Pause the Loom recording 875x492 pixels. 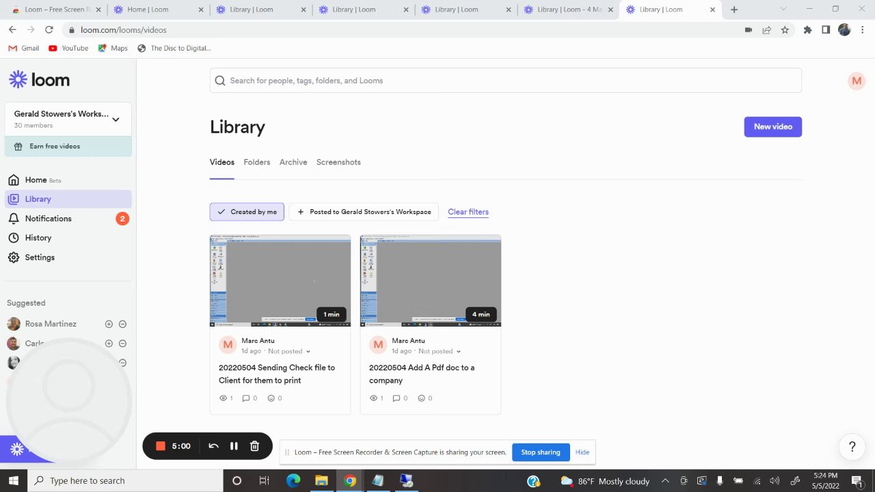[234, 446]
